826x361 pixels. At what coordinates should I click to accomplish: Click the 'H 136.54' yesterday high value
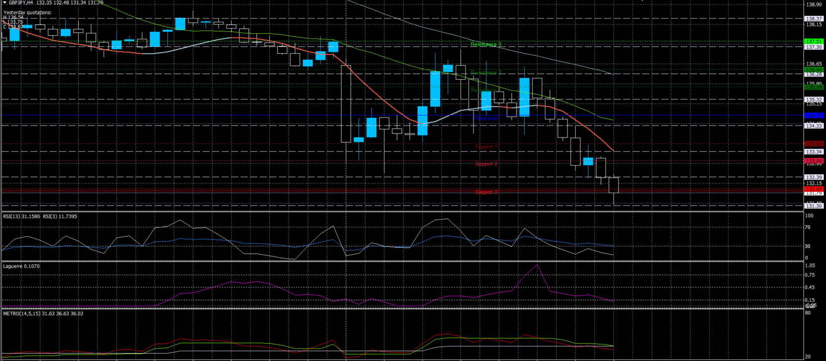13,17
